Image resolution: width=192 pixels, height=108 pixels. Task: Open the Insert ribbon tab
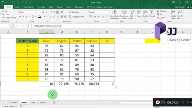17,7
